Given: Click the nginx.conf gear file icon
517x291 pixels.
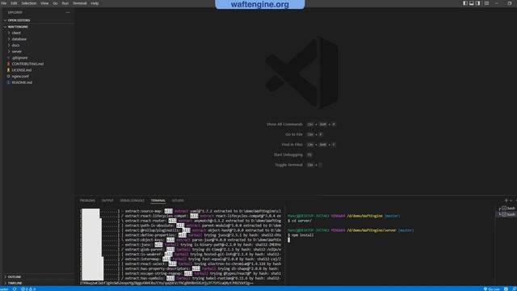Looking at the screenshot, I should point(9,76).
